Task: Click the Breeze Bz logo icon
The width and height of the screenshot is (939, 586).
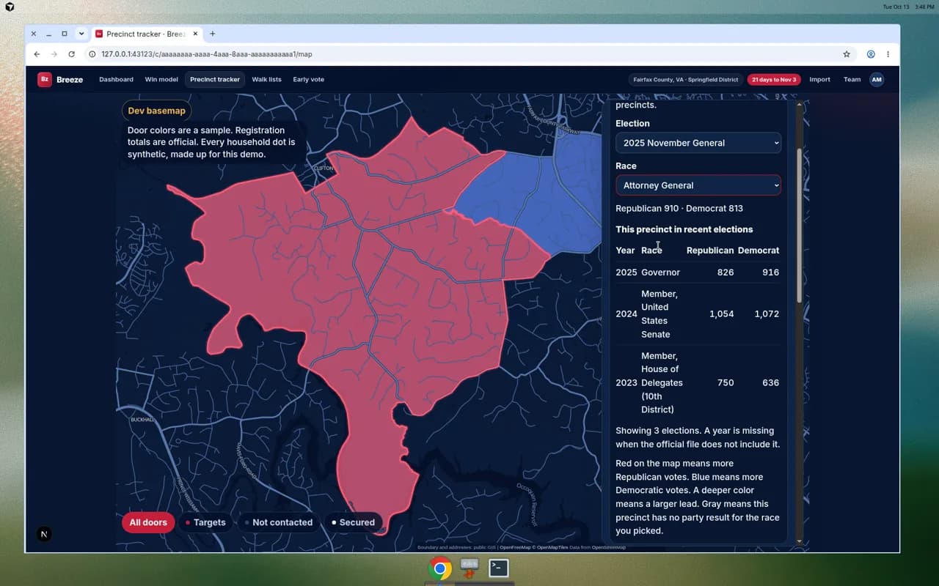Action: point(45,80)
